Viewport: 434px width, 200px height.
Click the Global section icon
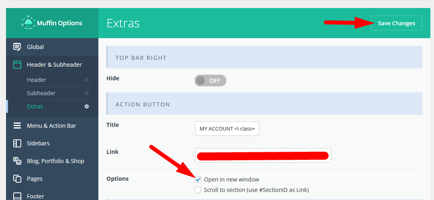point(17,47)
